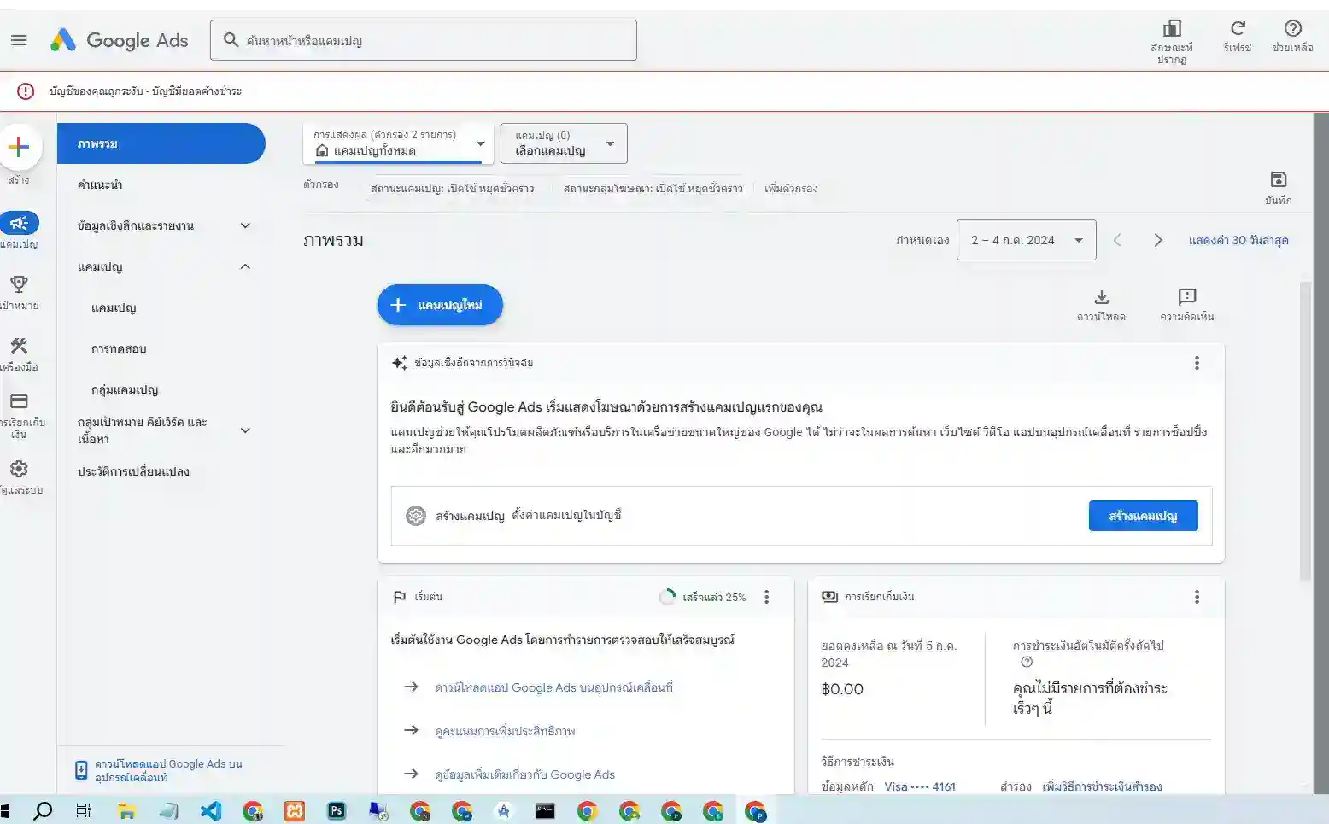Open the billing (การเรียกเก็บเงิน) icon in left rail

[20, 402]
